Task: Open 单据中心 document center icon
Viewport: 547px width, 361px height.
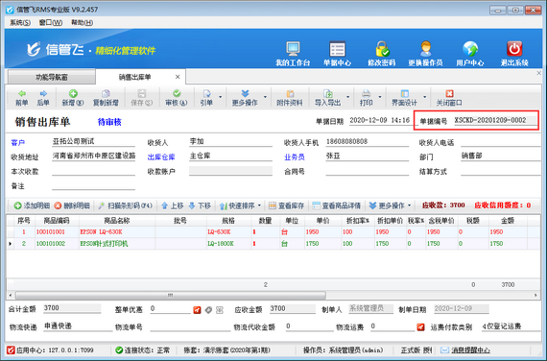Action: coord(337,49)
